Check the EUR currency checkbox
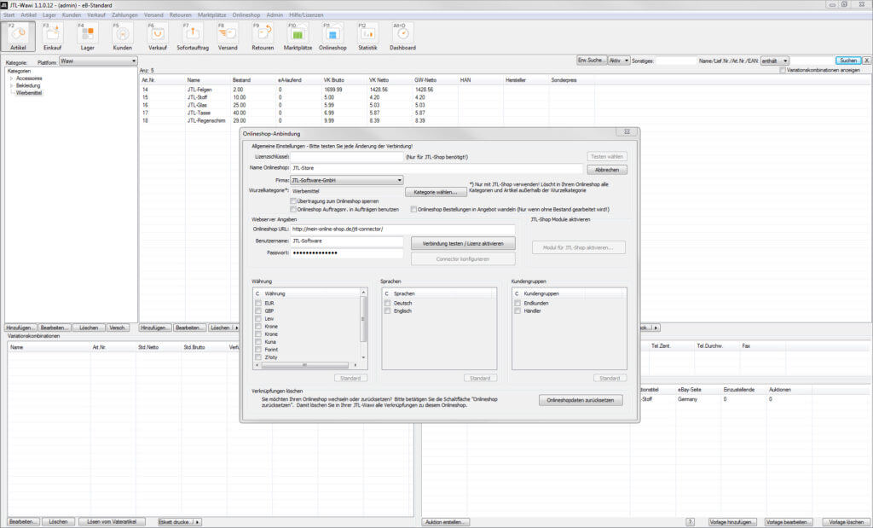The height and width of the screenshot is (528, 873). [x=258, y=303]
